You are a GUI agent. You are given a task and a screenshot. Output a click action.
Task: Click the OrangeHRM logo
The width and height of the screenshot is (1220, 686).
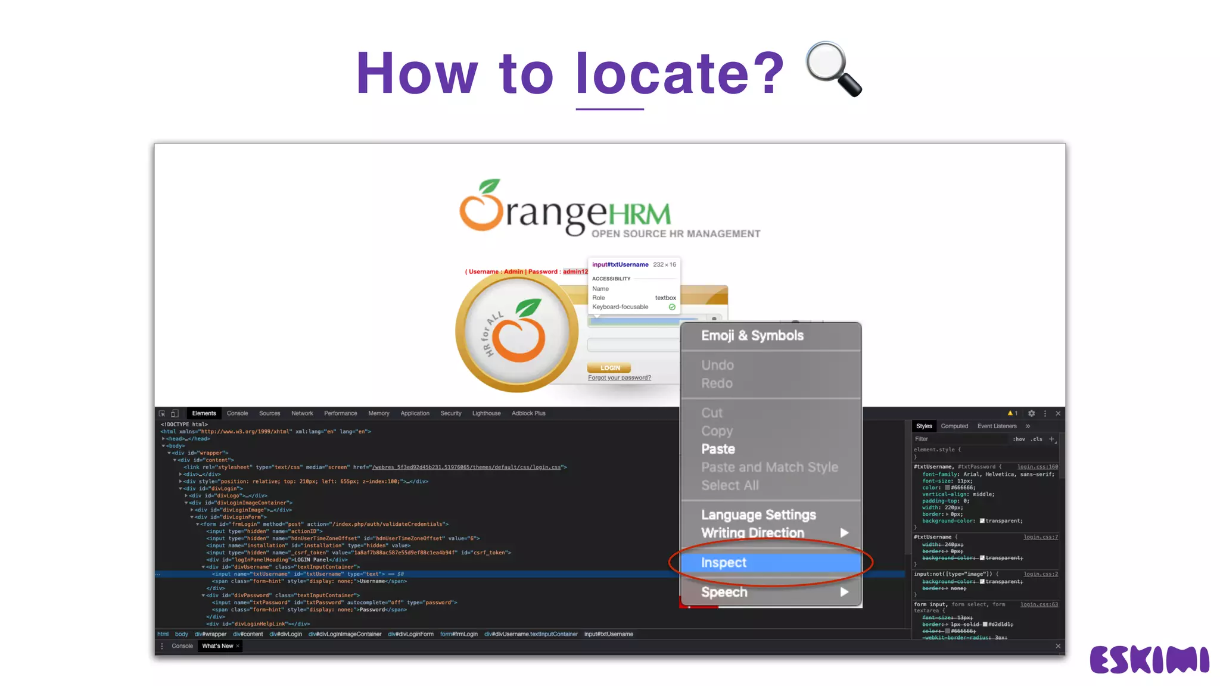(609, 209)
